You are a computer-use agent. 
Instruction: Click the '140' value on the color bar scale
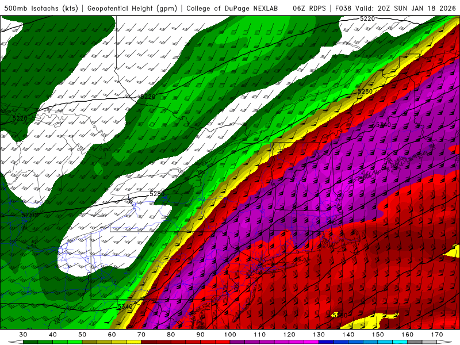(x=348, y=335)
